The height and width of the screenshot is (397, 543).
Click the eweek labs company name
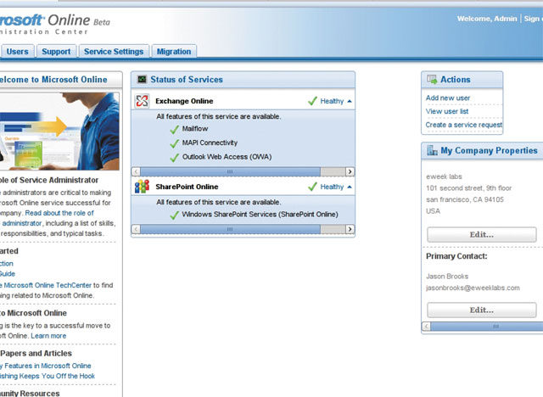point(444,176)
